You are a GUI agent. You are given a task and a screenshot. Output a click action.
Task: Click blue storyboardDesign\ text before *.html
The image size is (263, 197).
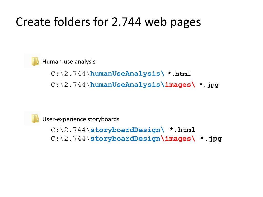click(127, 130)
